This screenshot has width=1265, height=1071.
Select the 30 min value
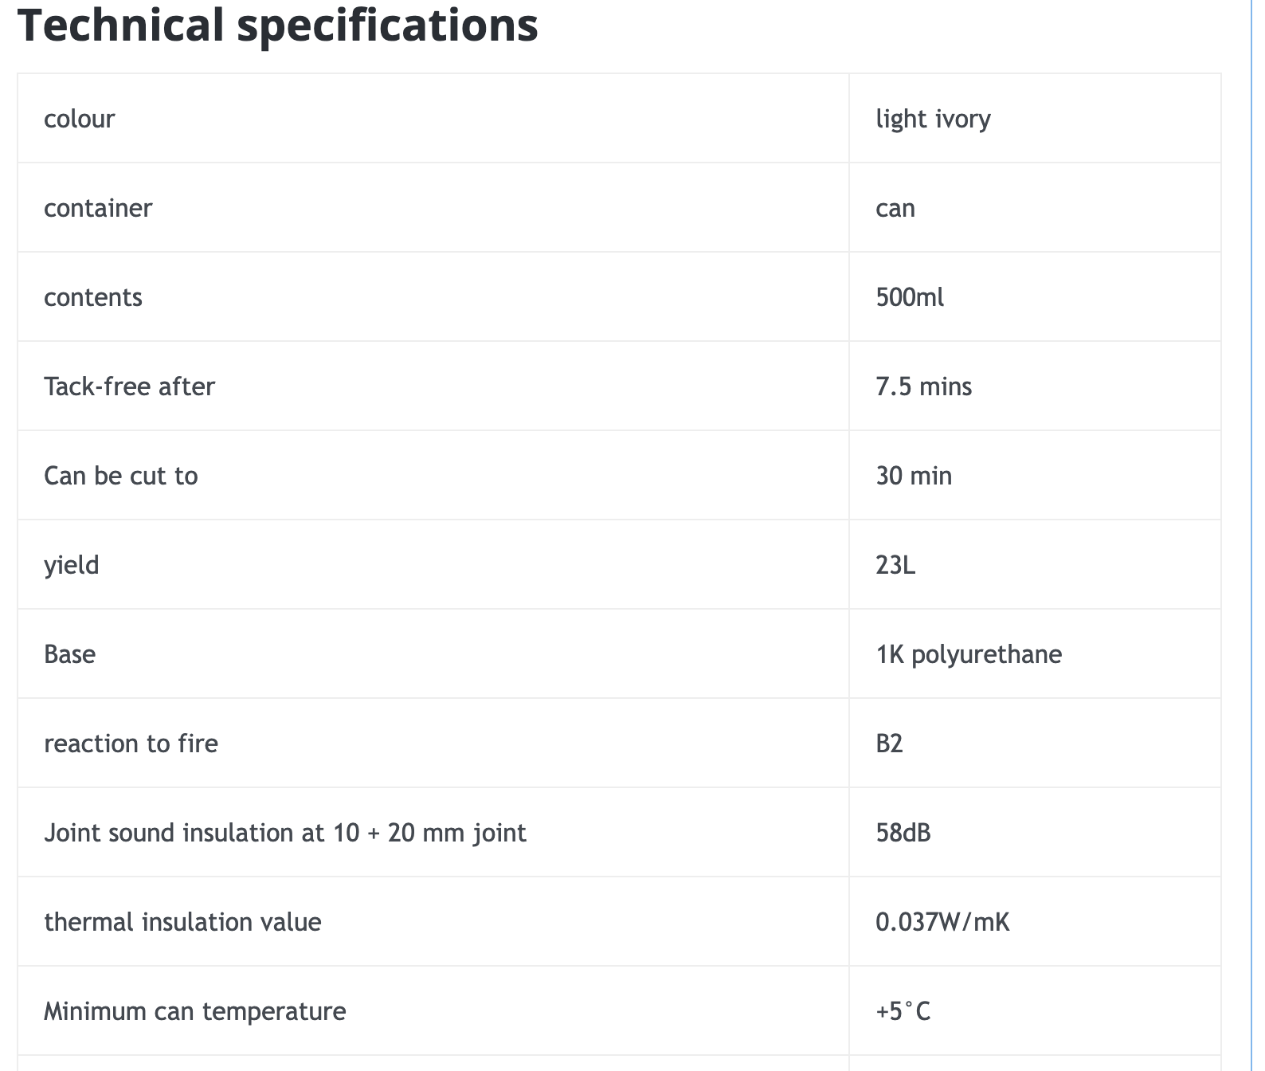pos(914,477)
